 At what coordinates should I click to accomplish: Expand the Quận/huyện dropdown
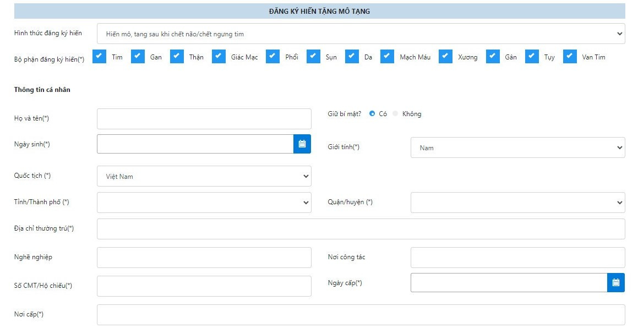pyautogui.click(x=518, y=203)
